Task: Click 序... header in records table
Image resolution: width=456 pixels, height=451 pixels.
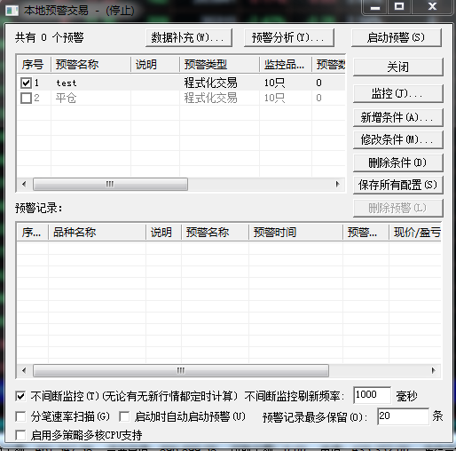Action: click(33, 233)
